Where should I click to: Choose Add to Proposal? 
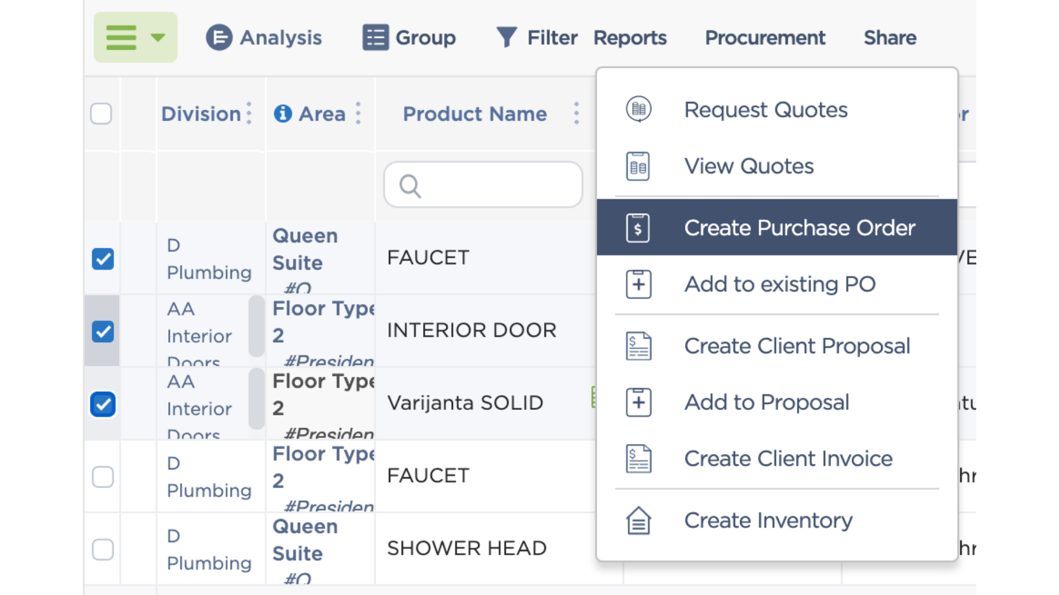(777, 402)
